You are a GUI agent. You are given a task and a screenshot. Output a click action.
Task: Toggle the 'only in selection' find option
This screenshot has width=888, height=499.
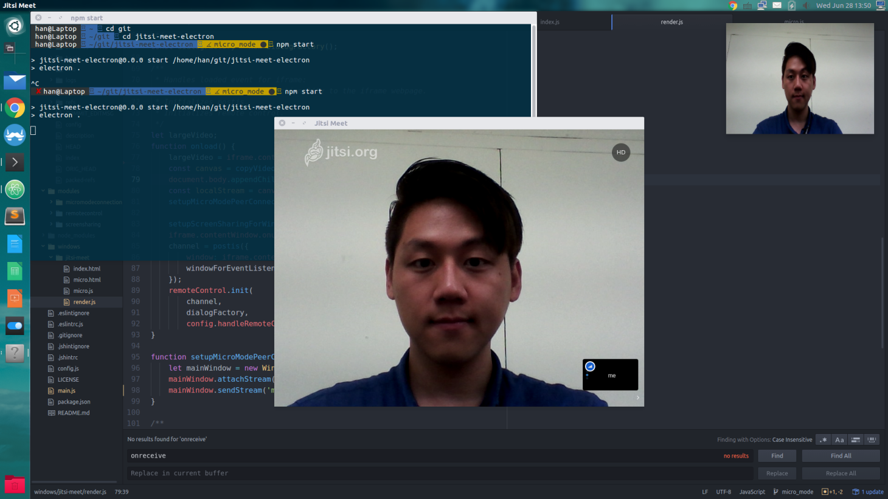(856, 439)
